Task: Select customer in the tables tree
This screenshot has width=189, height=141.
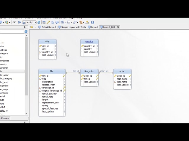Action: click(4, 68)
